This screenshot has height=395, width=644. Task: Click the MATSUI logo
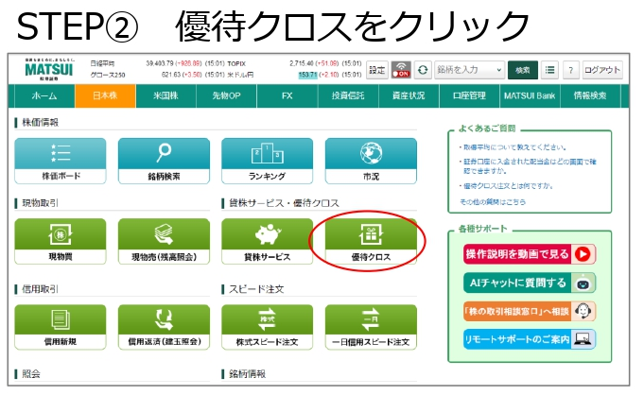pyautogui.click(x=49, y=69)
